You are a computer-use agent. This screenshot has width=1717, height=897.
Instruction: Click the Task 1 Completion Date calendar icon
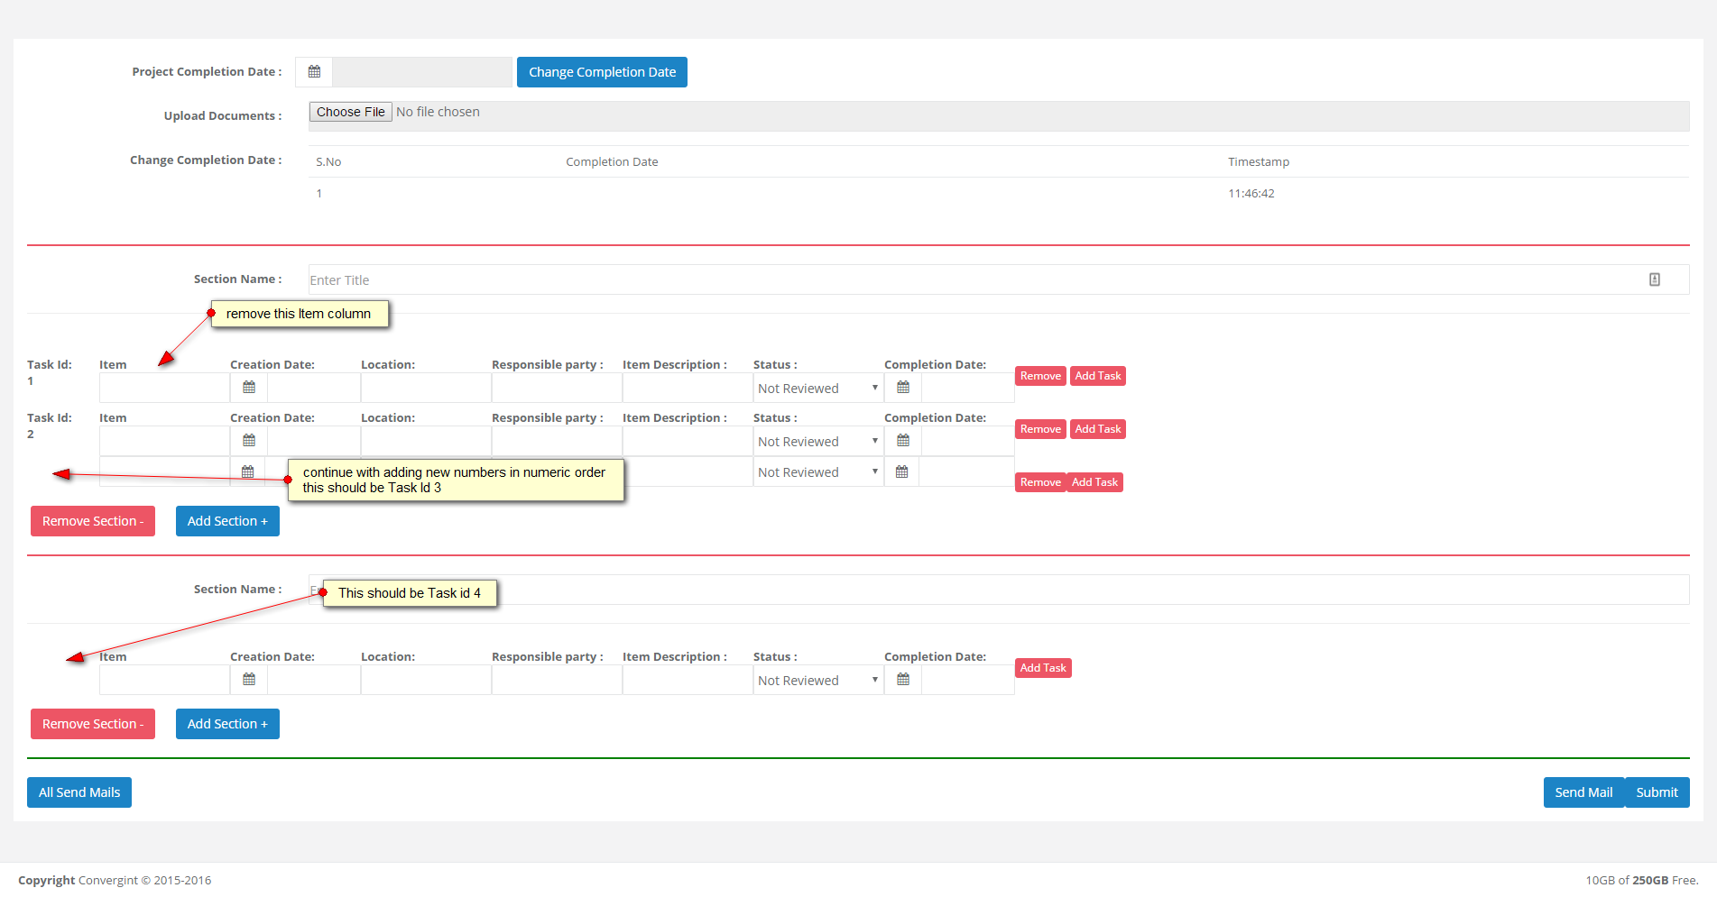[x=903, y=388]
